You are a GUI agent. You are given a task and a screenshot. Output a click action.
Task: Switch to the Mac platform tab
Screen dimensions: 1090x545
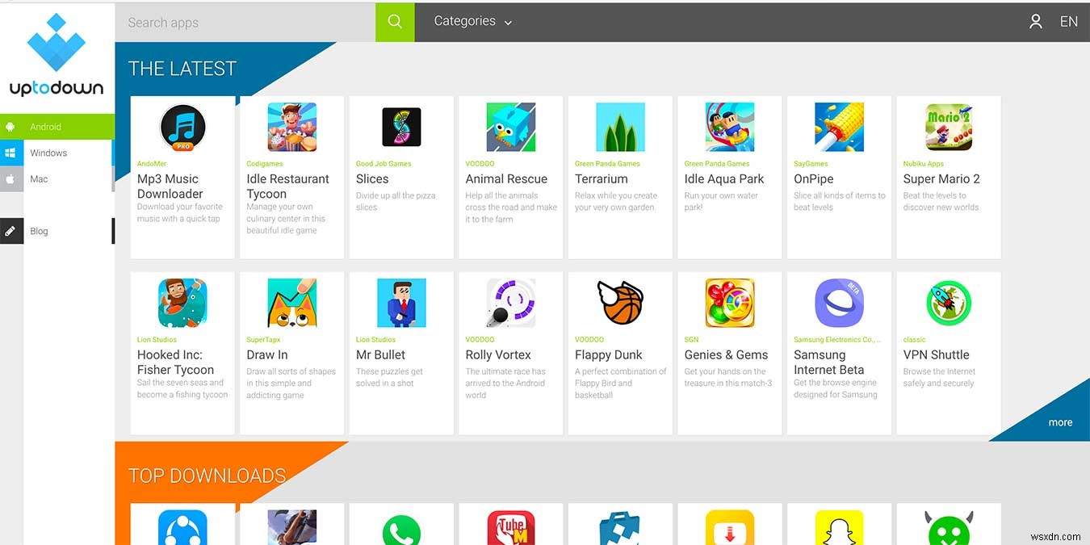[x=39, y=178]
